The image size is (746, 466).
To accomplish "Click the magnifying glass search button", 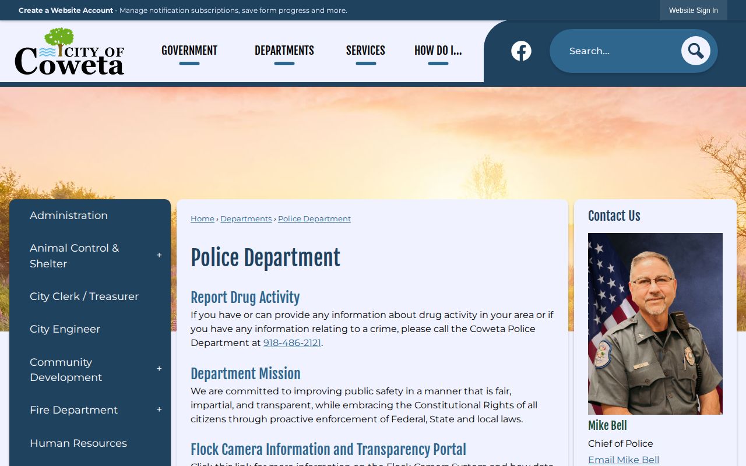I will [696, 51].
